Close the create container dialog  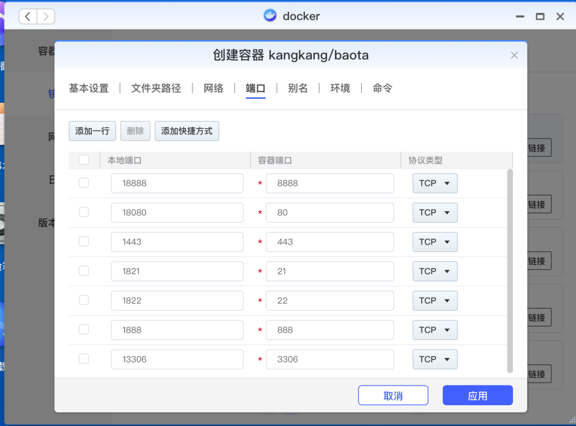[514, 55]
